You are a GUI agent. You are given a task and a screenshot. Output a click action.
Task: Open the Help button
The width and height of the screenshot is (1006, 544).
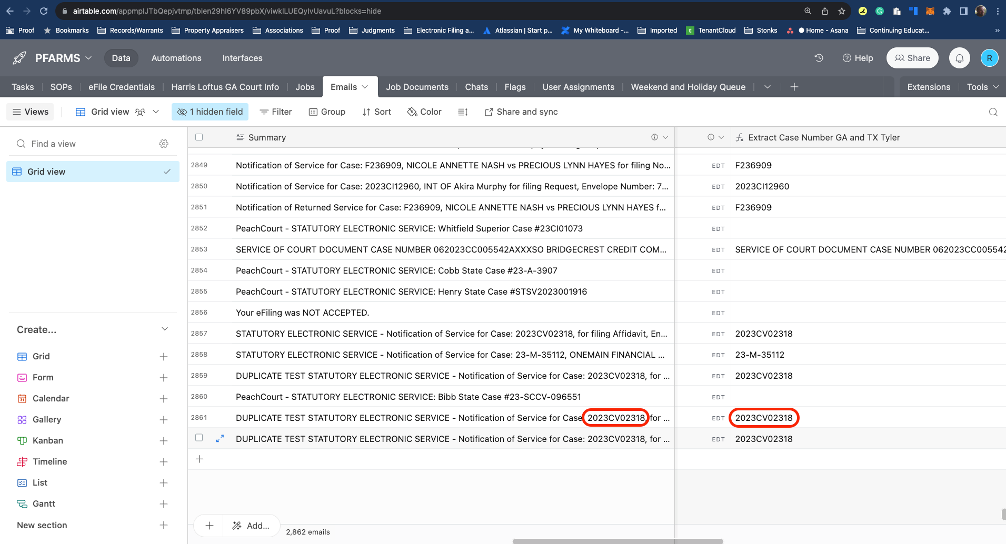coord(858,58)
